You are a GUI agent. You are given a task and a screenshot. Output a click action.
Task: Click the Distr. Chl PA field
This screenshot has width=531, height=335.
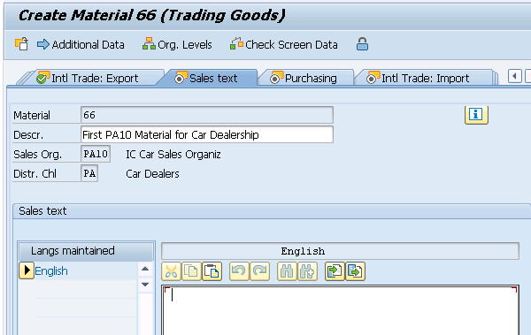(x=89, y=173)
